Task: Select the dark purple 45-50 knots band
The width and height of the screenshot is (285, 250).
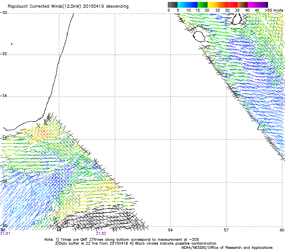Action: pos(263,5)
